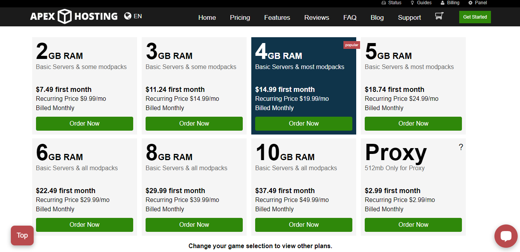
Task: Click the Change your game selection text
Action: click(x=260, y=246)
